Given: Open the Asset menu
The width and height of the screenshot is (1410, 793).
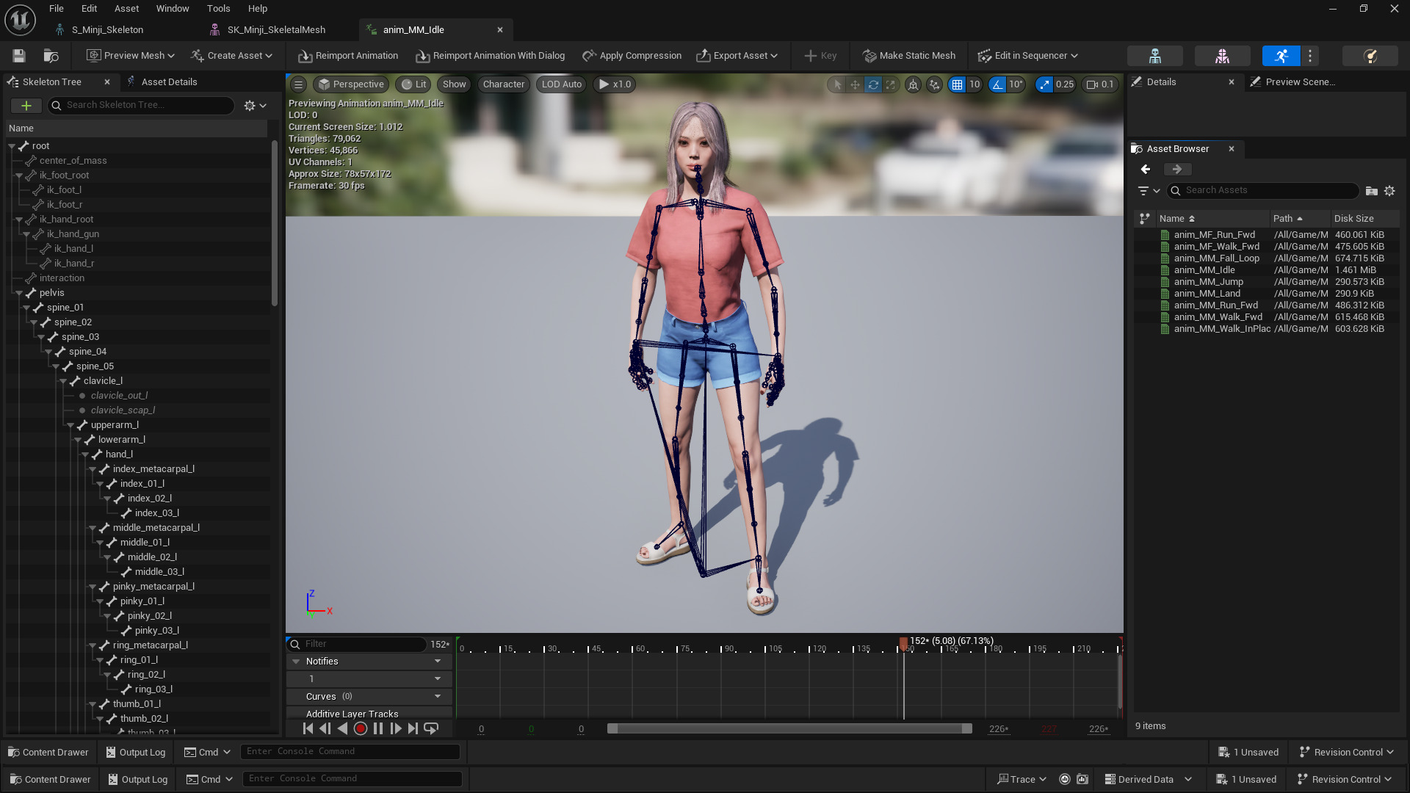Looking at the screenshot, I should 126,9.
